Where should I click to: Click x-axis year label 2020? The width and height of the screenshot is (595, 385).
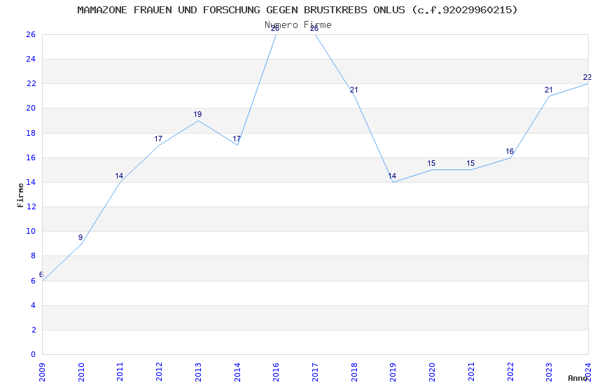click(432, 372)
